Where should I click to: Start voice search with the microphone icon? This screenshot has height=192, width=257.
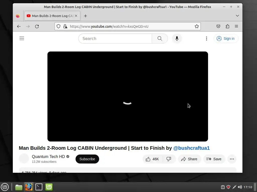177,38
